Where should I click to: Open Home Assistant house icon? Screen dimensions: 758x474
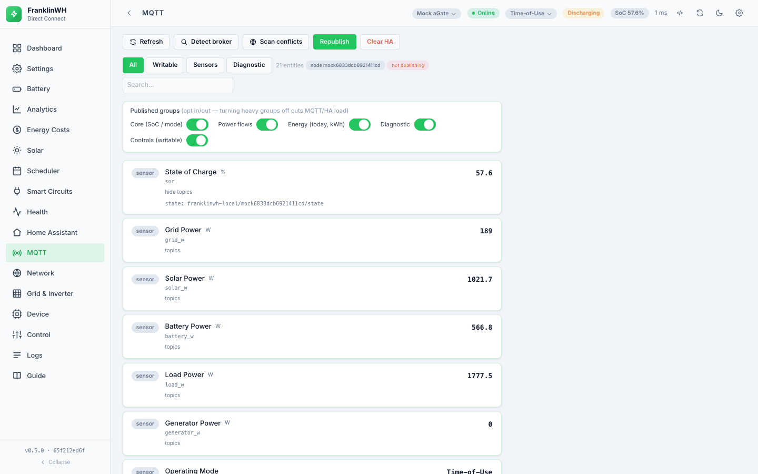click(17, 233)
